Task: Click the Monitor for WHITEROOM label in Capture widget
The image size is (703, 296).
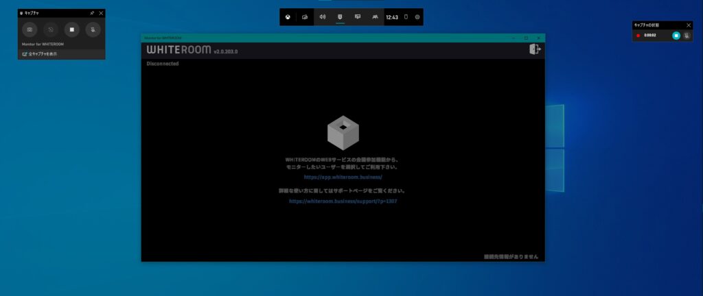Action: pos(43,45)
